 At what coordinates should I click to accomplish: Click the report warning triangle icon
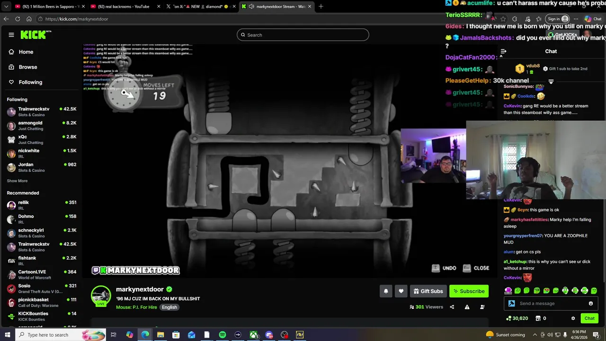coord(467,307)
